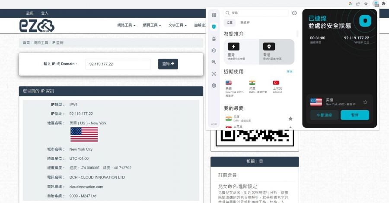Image resolution: width=389 pixels, height=203 pixels.
Task: Expand the 文字工具 dropdown menu
Action: (177, 25)
